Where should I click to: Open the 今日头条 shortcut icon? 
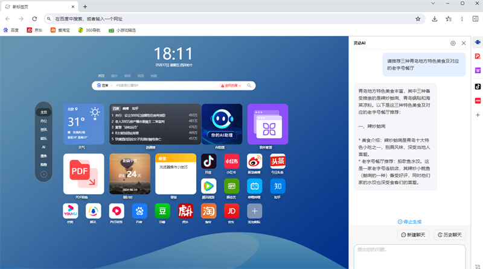278,161
